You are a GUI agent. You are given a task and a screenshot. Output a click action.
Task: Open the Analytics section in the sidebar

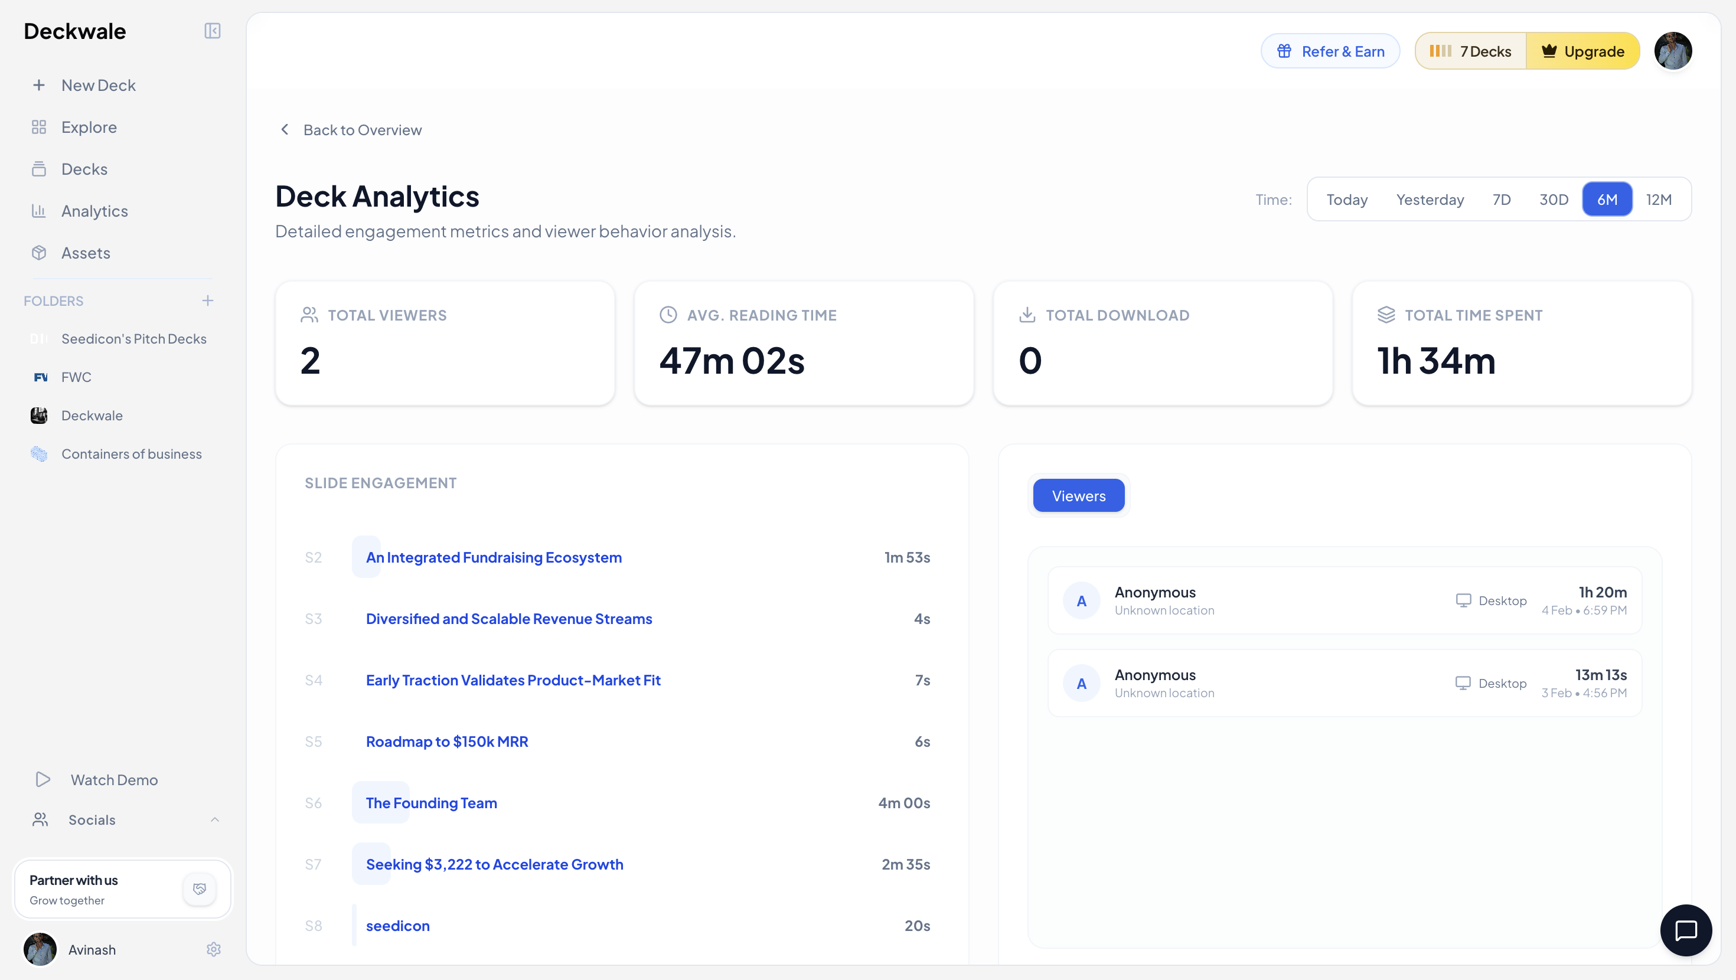tap(94, 211)
